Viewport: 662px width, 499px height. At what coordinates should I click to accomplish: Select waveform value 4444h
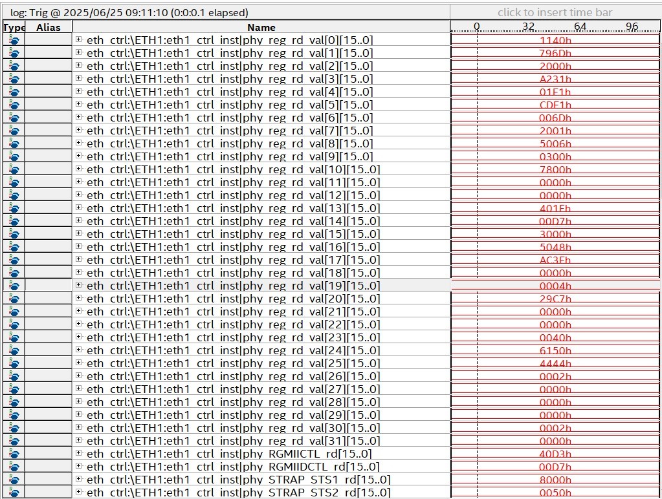555,364
